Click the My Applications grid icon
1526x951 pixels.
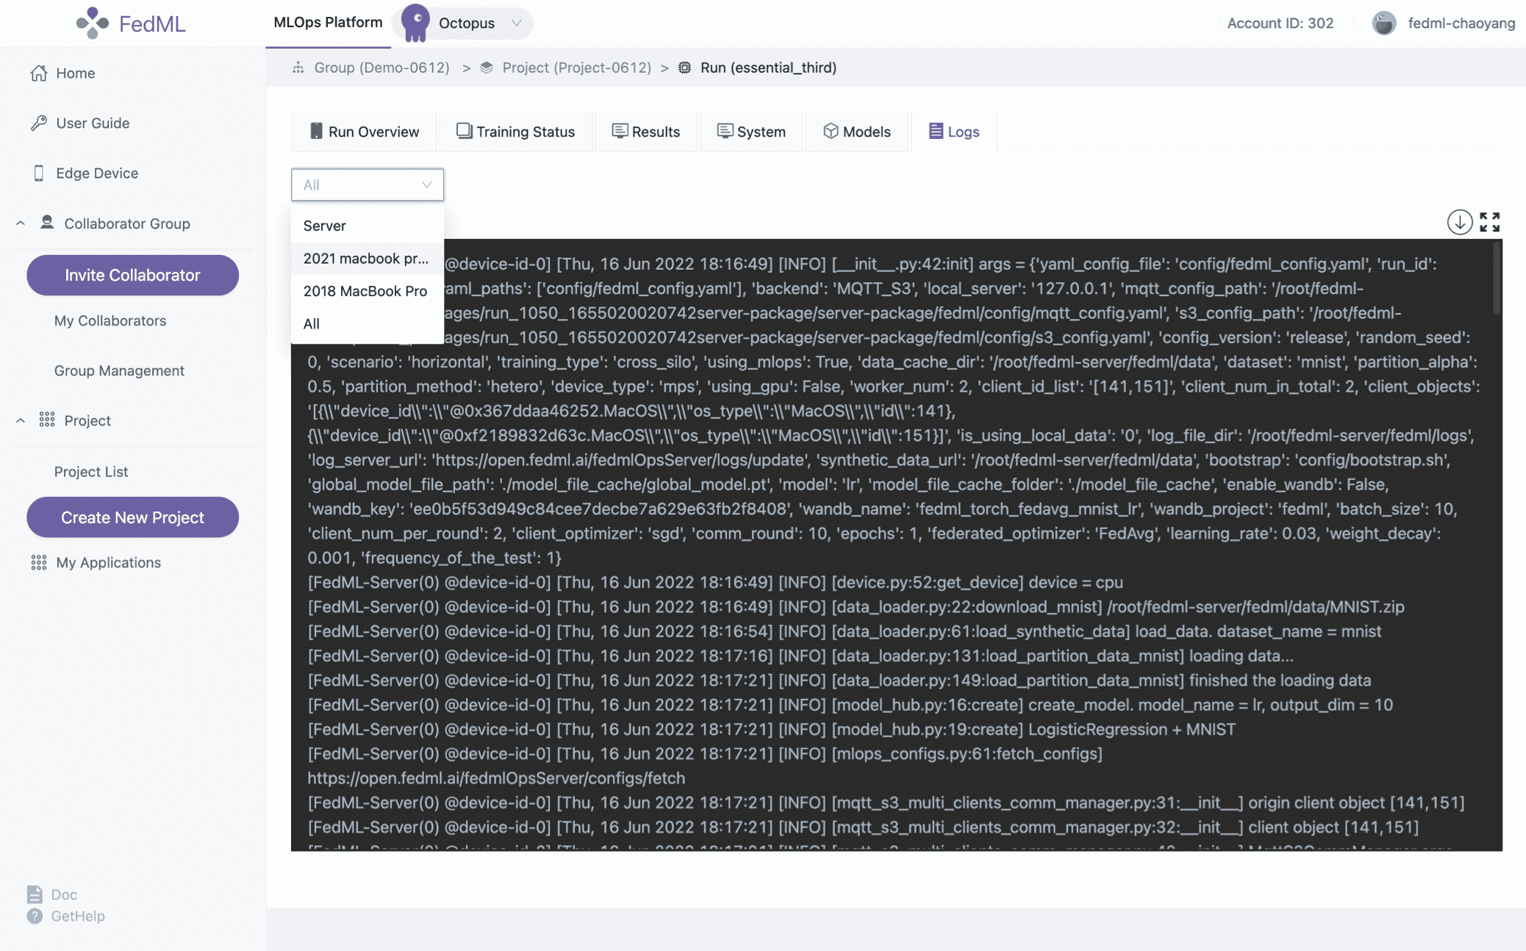tap(39, 562)
